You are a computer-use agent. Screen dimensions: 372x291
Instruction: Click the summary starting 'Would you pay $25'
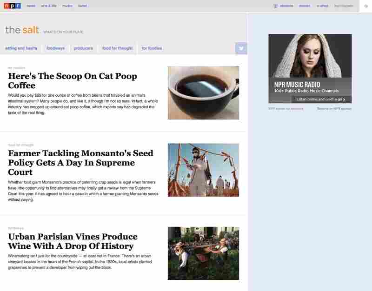pos(83,104)
